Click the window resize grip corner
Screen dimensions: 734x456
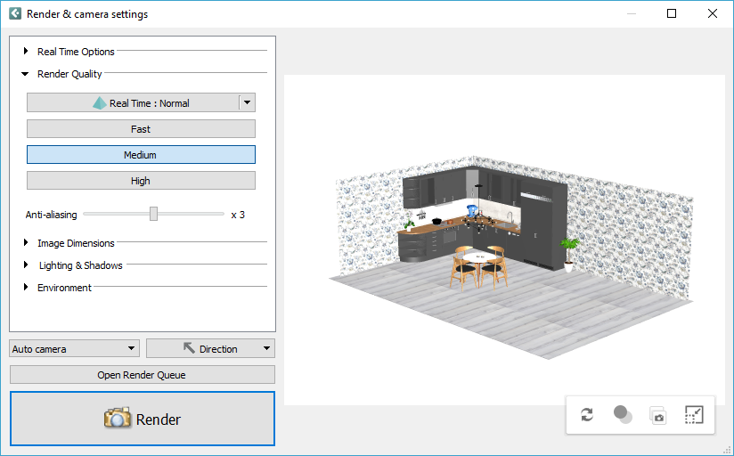727,450
